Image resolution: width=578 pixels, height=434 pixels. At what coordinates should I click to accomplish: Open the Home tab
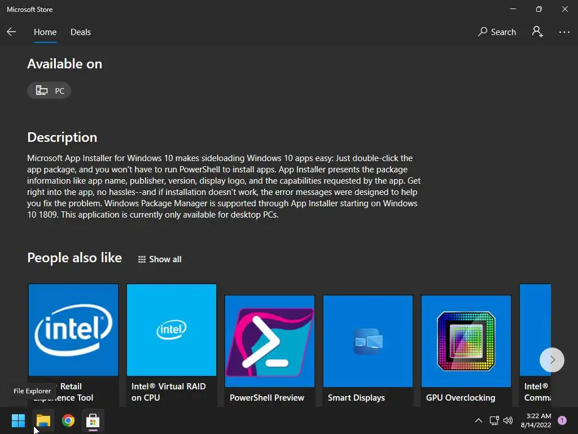click(x=45, y=32)
